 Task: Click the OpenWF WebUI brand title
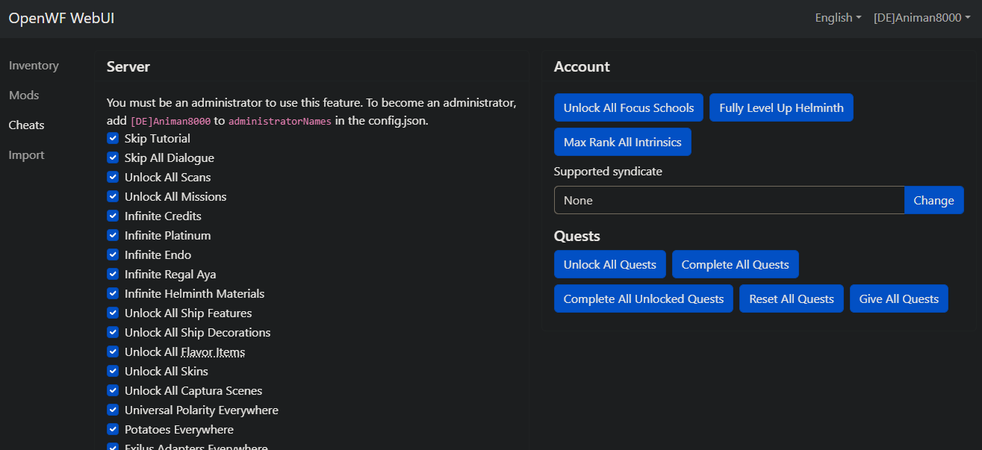click(61, 19)
